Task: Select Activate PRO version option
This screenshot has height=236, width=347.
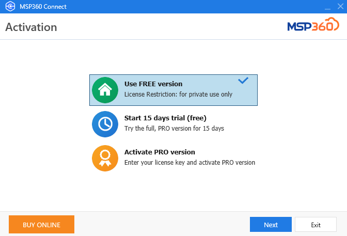Action: click(x=174, y=159)
